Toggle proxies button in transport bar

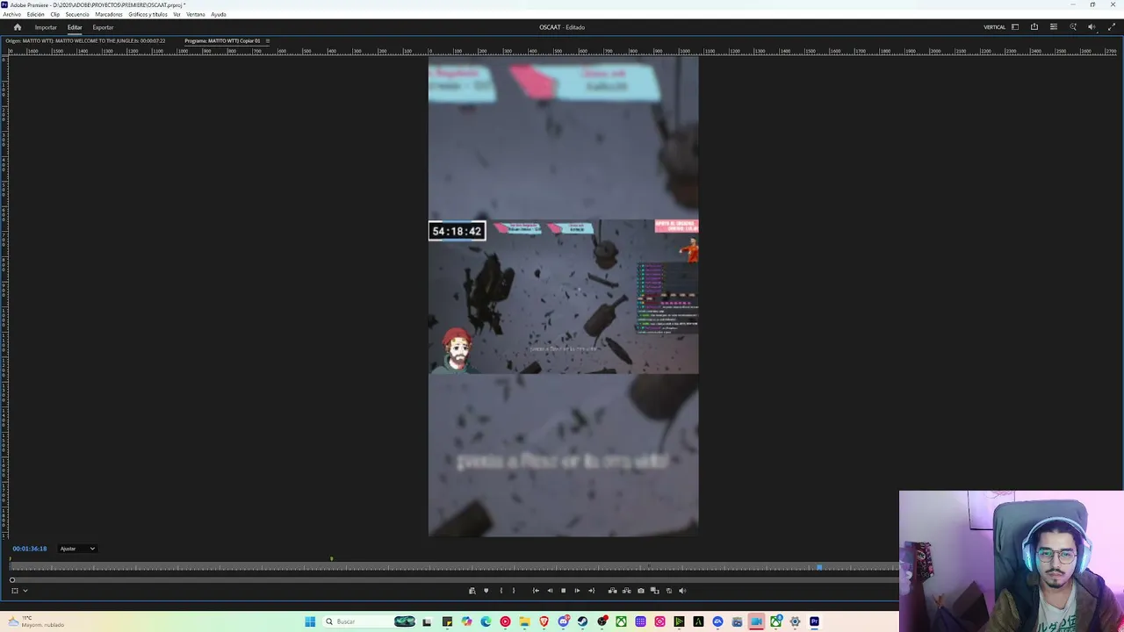point(668,591)
